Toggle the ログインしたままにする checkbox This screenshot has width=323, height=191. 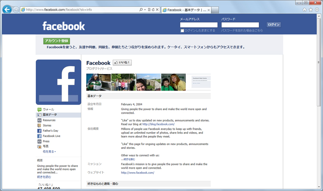(182, 30)
